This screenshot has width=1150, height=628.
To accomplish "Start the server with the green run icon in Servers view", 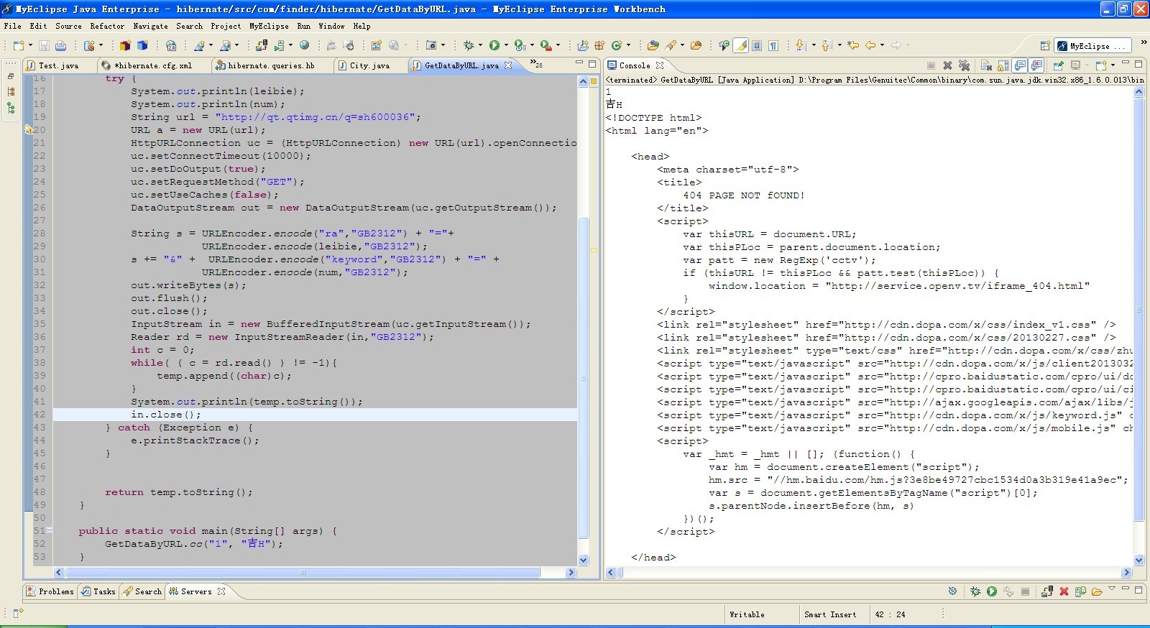I will [x=992, y=591].
